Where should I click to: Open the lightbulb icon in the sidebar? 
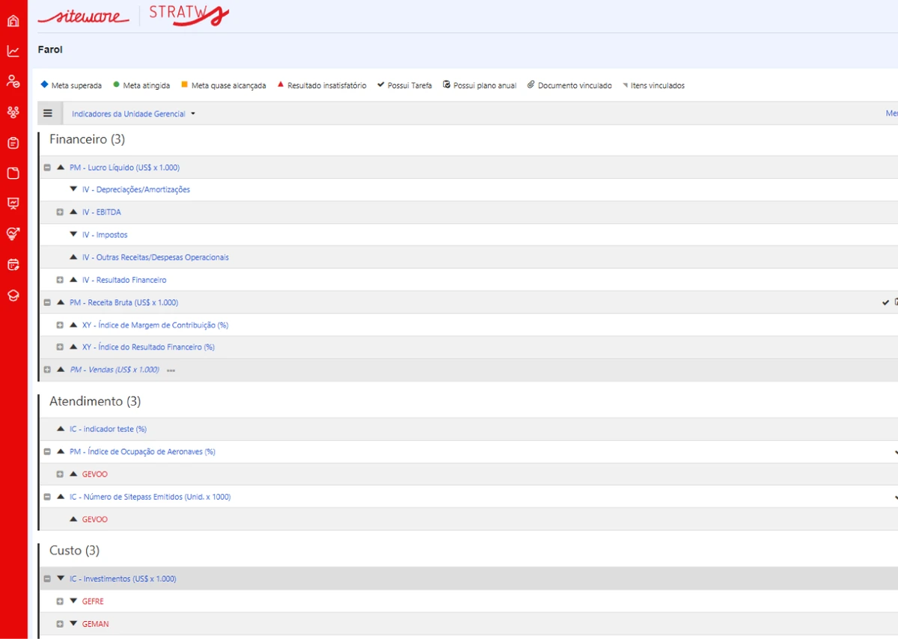pyautogui.click(x=13, y=234)
